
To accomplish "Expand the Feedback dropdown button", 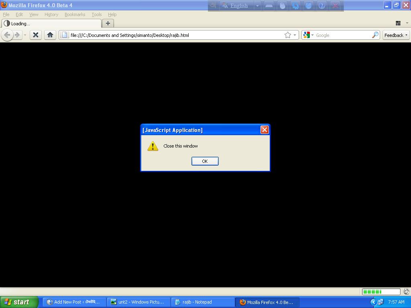I will (396, 35).
